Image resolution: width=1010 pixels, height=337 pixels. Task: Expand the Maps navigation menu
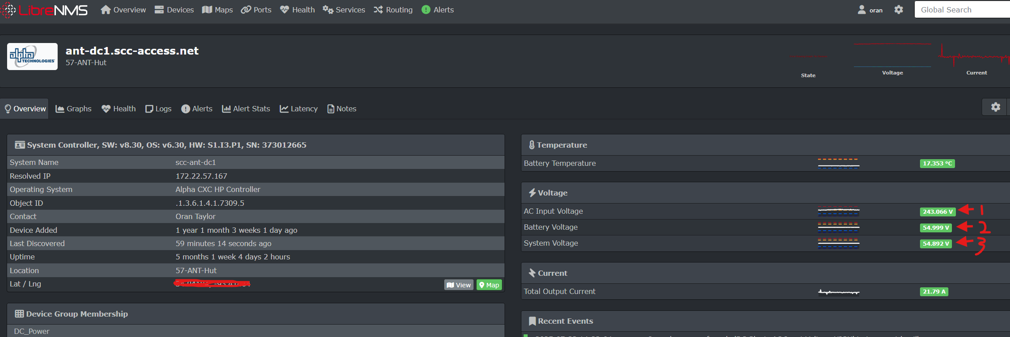[217, 10]
